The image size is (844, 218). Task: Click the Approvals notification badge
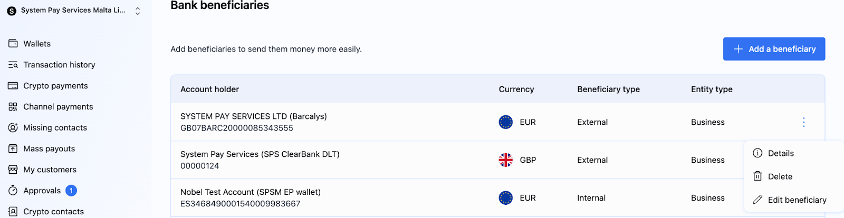pos(71,191)
